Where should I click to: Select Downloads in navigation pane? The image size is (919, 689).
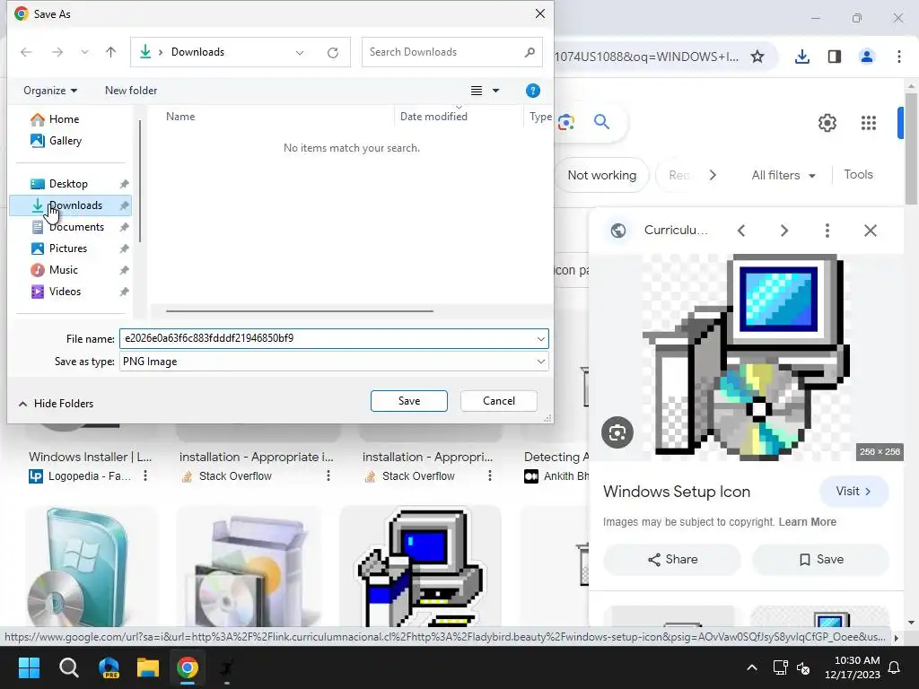coord(70,205)
